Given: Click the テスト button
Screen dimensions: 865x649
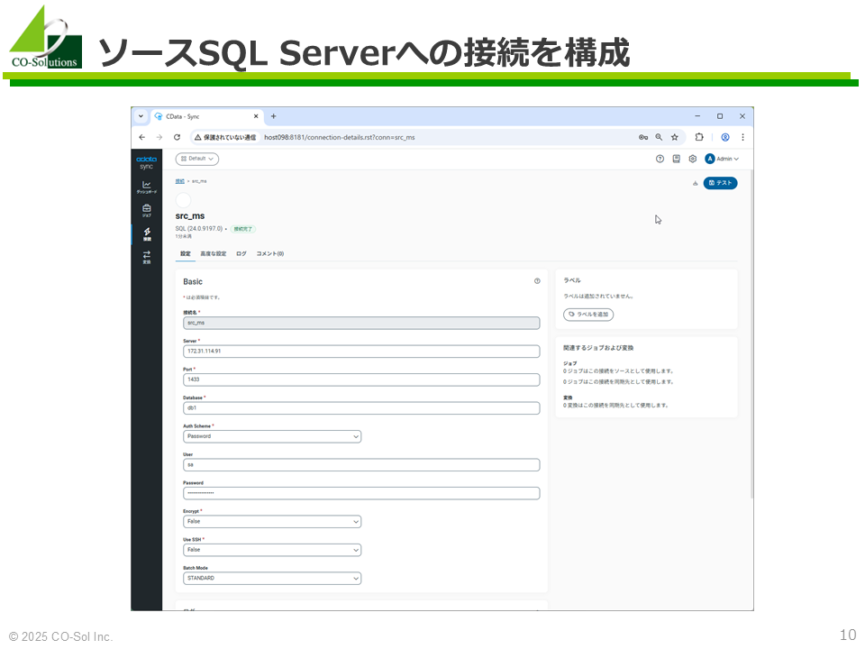Looking at the screenshot, I should 720,183.
